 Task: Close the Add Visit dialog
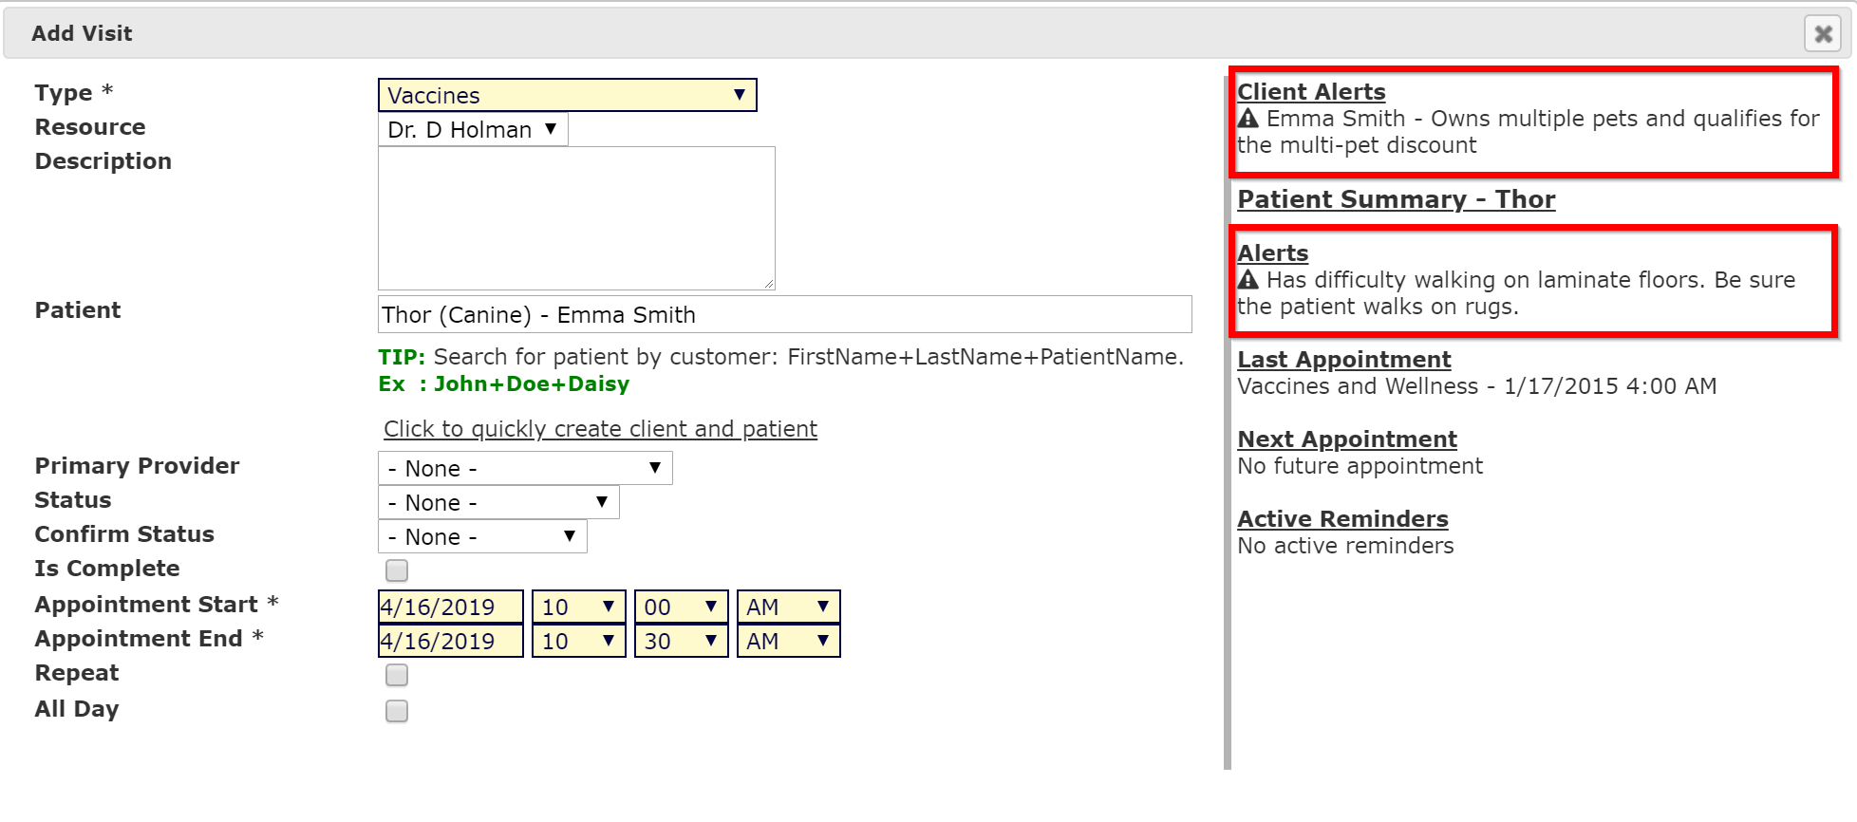(x=1822, y=34)
